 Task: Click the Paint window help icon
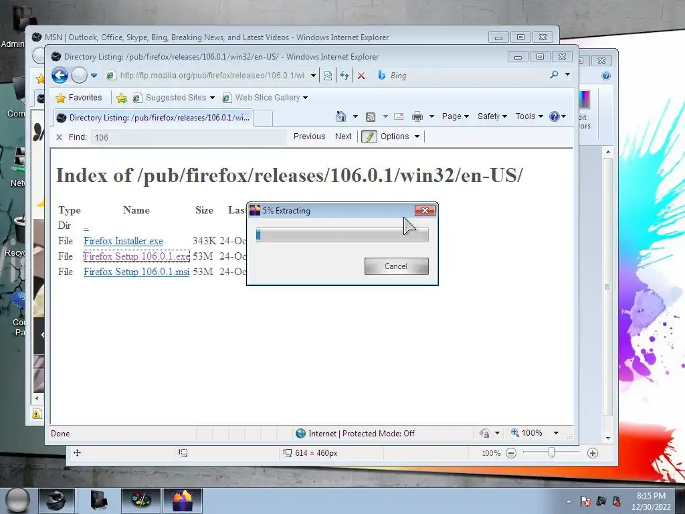[x=606, y=76]
